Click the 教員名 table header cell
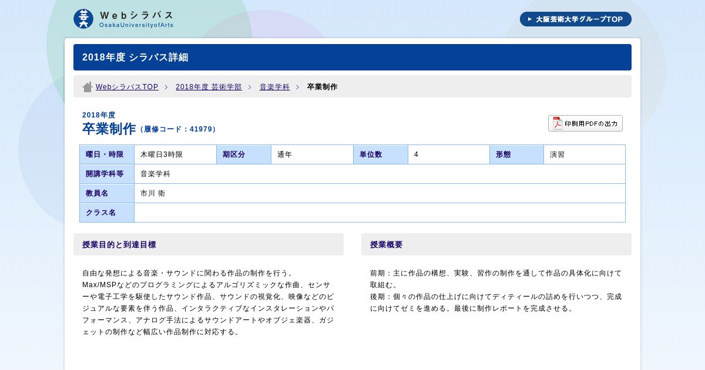 [107, 193]
